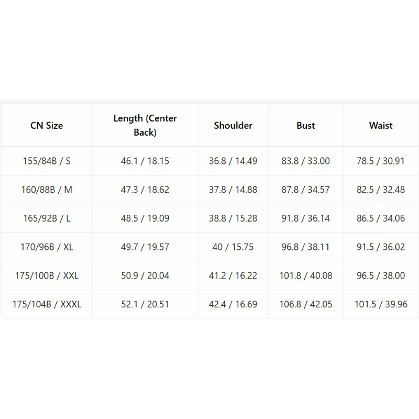419x419 pixels.
Task: Select the 155/84B / S size row
Action: [x=210, y=161]
